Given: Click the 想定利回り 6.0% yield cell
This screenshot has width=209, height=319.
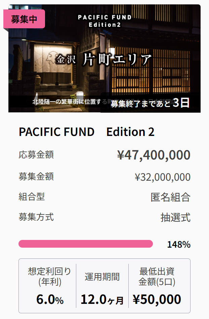Looking at the screenshot, I should pos(49,286).
